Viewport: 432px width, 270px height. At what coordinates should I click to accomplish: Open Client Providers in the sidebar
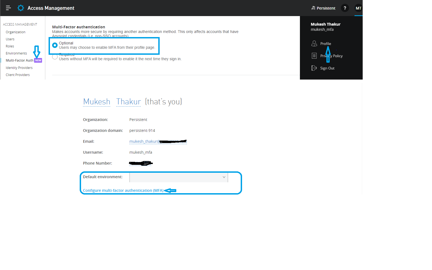pos(18,75)
